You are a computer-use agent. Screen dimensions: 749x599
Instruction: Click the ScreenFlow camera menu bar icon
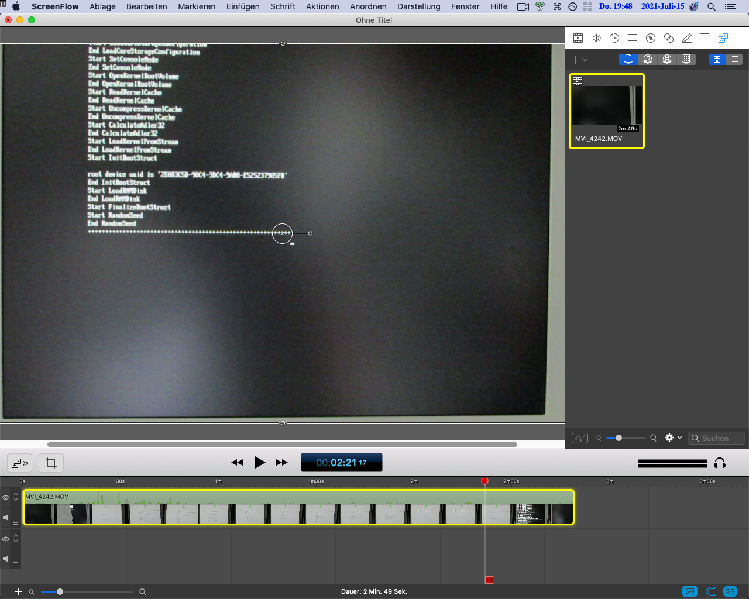coord(523,6)
